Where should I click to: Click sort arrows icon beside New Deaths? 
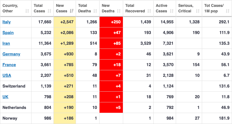(x=119, y=11)
